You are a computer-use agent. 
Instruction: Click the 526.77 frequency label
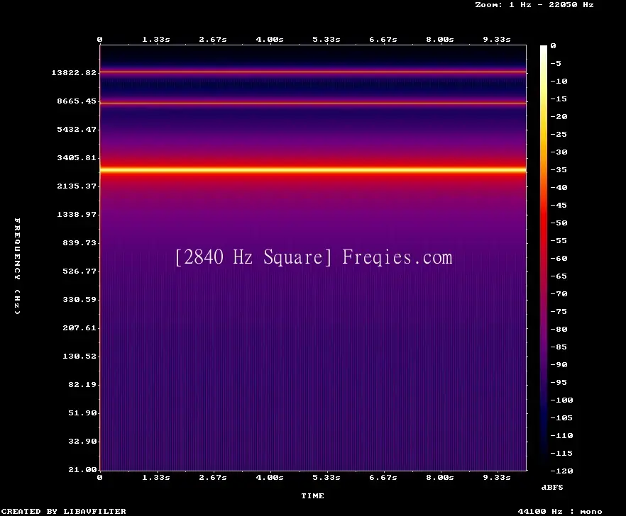[x=79, y=271]
